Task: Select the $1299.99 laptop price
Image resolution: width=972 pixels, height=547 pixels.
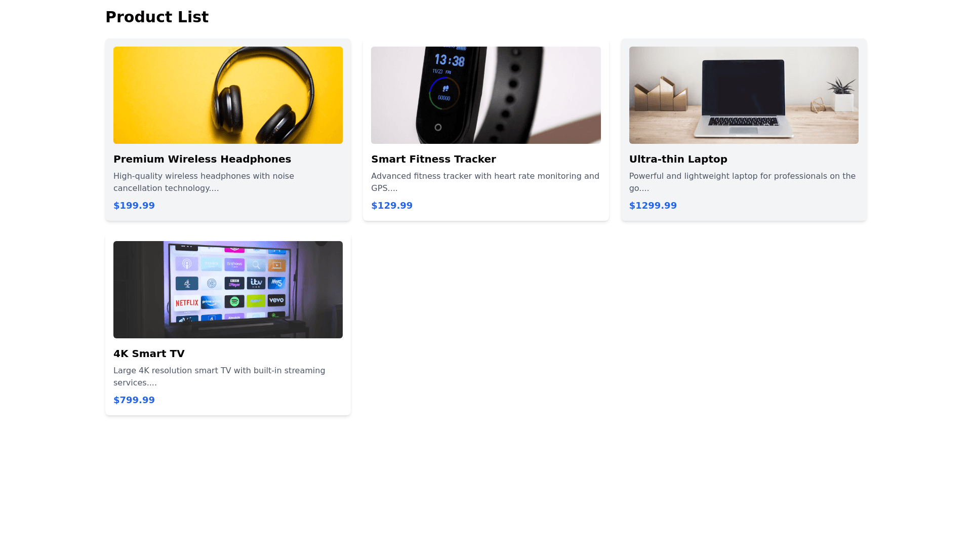Action: point(653,206)
